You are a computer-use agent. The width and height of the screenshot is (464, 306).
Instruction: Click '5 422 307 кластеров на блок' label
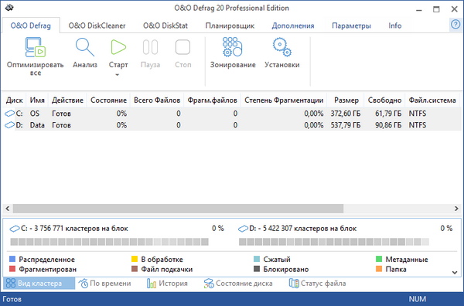tap(309, 229)
